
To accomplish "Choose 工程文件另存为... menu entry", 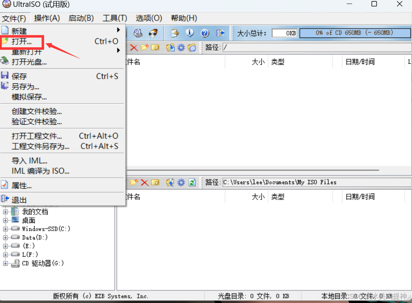I will [x=62, y=146].
